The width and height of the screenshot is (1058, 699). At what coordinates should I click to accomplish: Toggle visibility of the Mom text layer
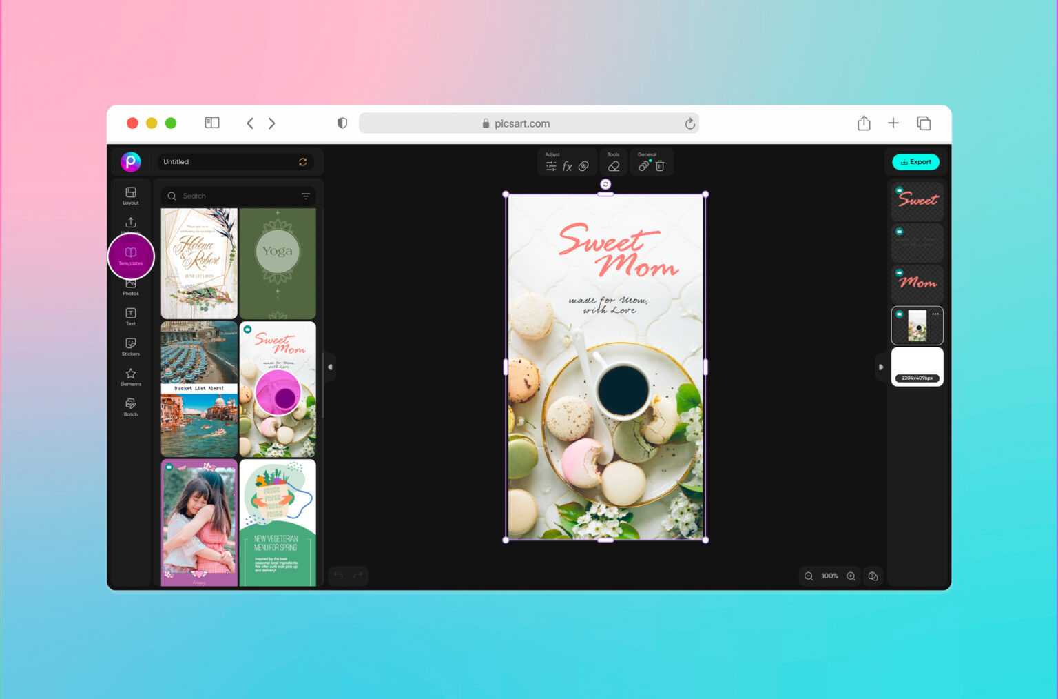[899, 272]
